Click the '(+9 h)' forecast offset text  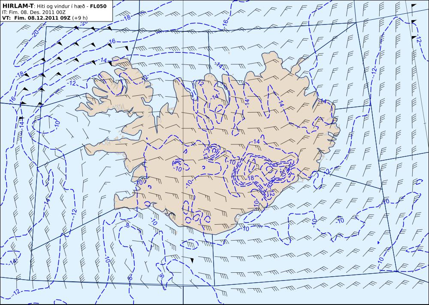[x=80, y=18]
